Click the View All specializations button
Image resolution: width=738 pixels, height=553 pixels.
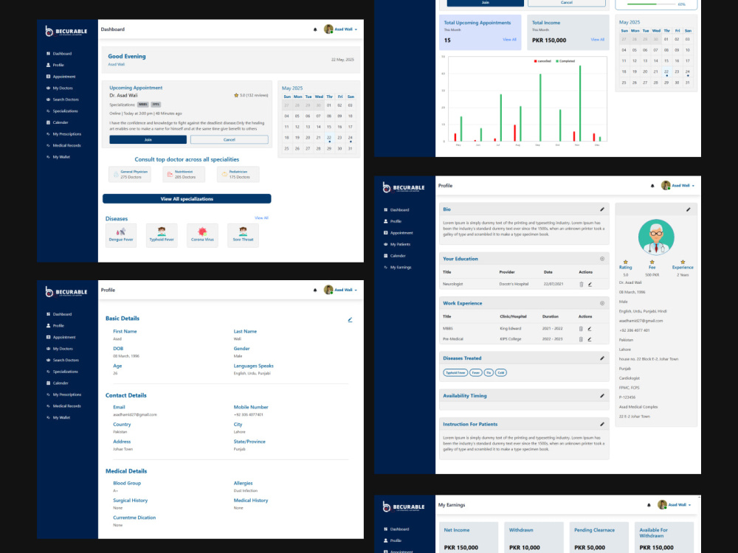tap(187, 199)
